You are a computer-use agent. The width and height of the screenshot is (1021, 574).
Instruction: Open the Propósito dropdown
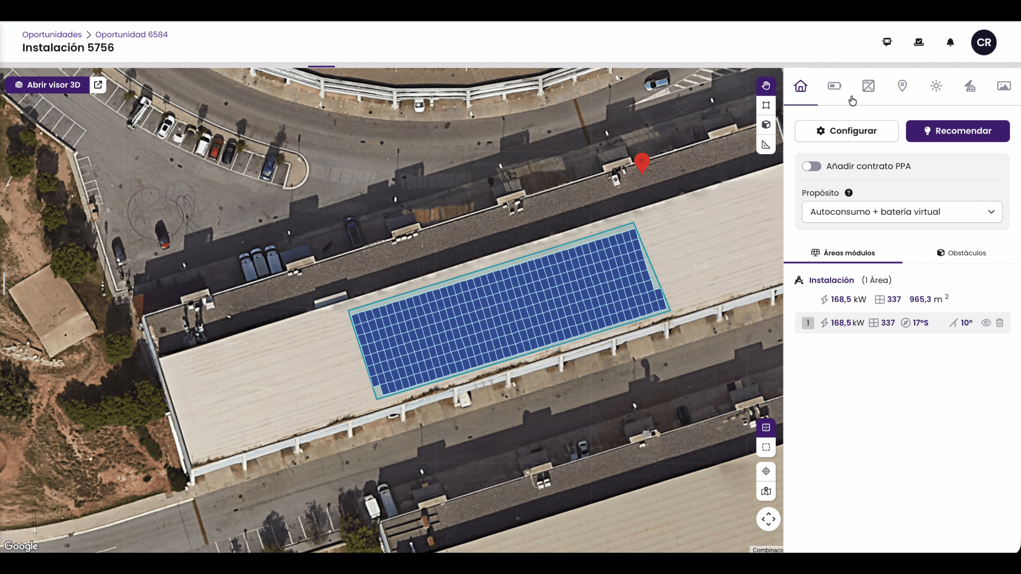902,212
